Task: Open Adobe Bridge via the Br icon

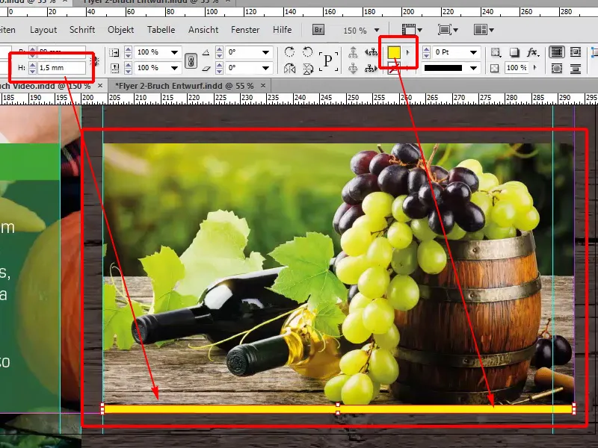Action: pos(318,30)
